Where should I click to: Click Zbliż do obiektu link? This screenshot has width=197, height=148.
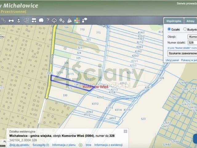tap(19, 145)
